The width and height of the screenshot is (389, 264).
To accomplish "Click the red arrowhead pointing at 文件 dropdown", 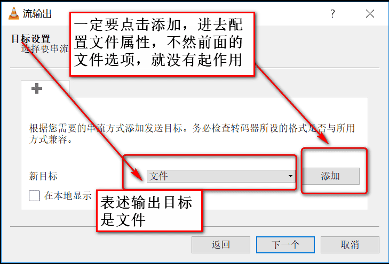I will [x=137, y=174].
